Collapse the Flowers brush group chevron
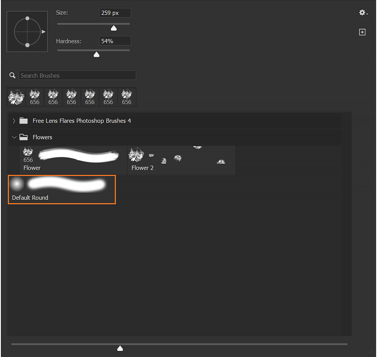Image resolution: width=377 pixels, height=357 pixels. coord(14,137)
